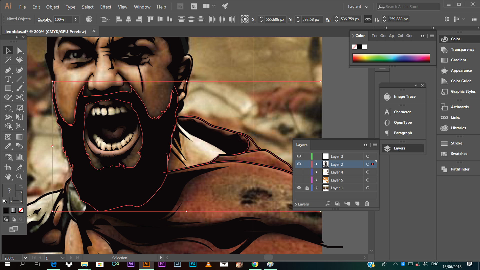This screenshot has height=270, width=480.
Task: Open the Layout workspace dropdown
Action: tap(358, 7)
